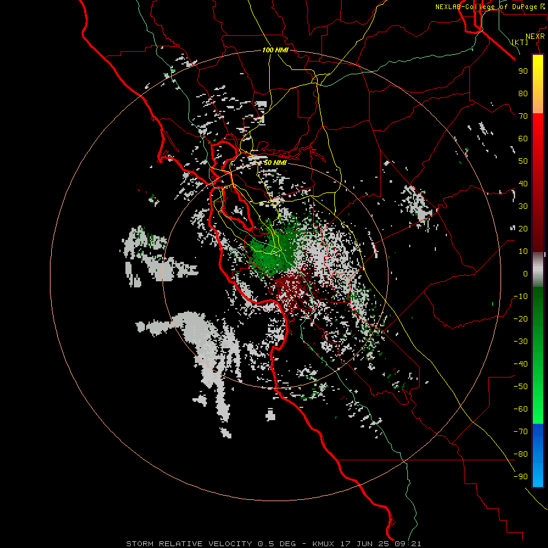Screen dimensions: 548x548
Task: Click the 50 value on velocity scale
Action: click(x=523, y=161)
